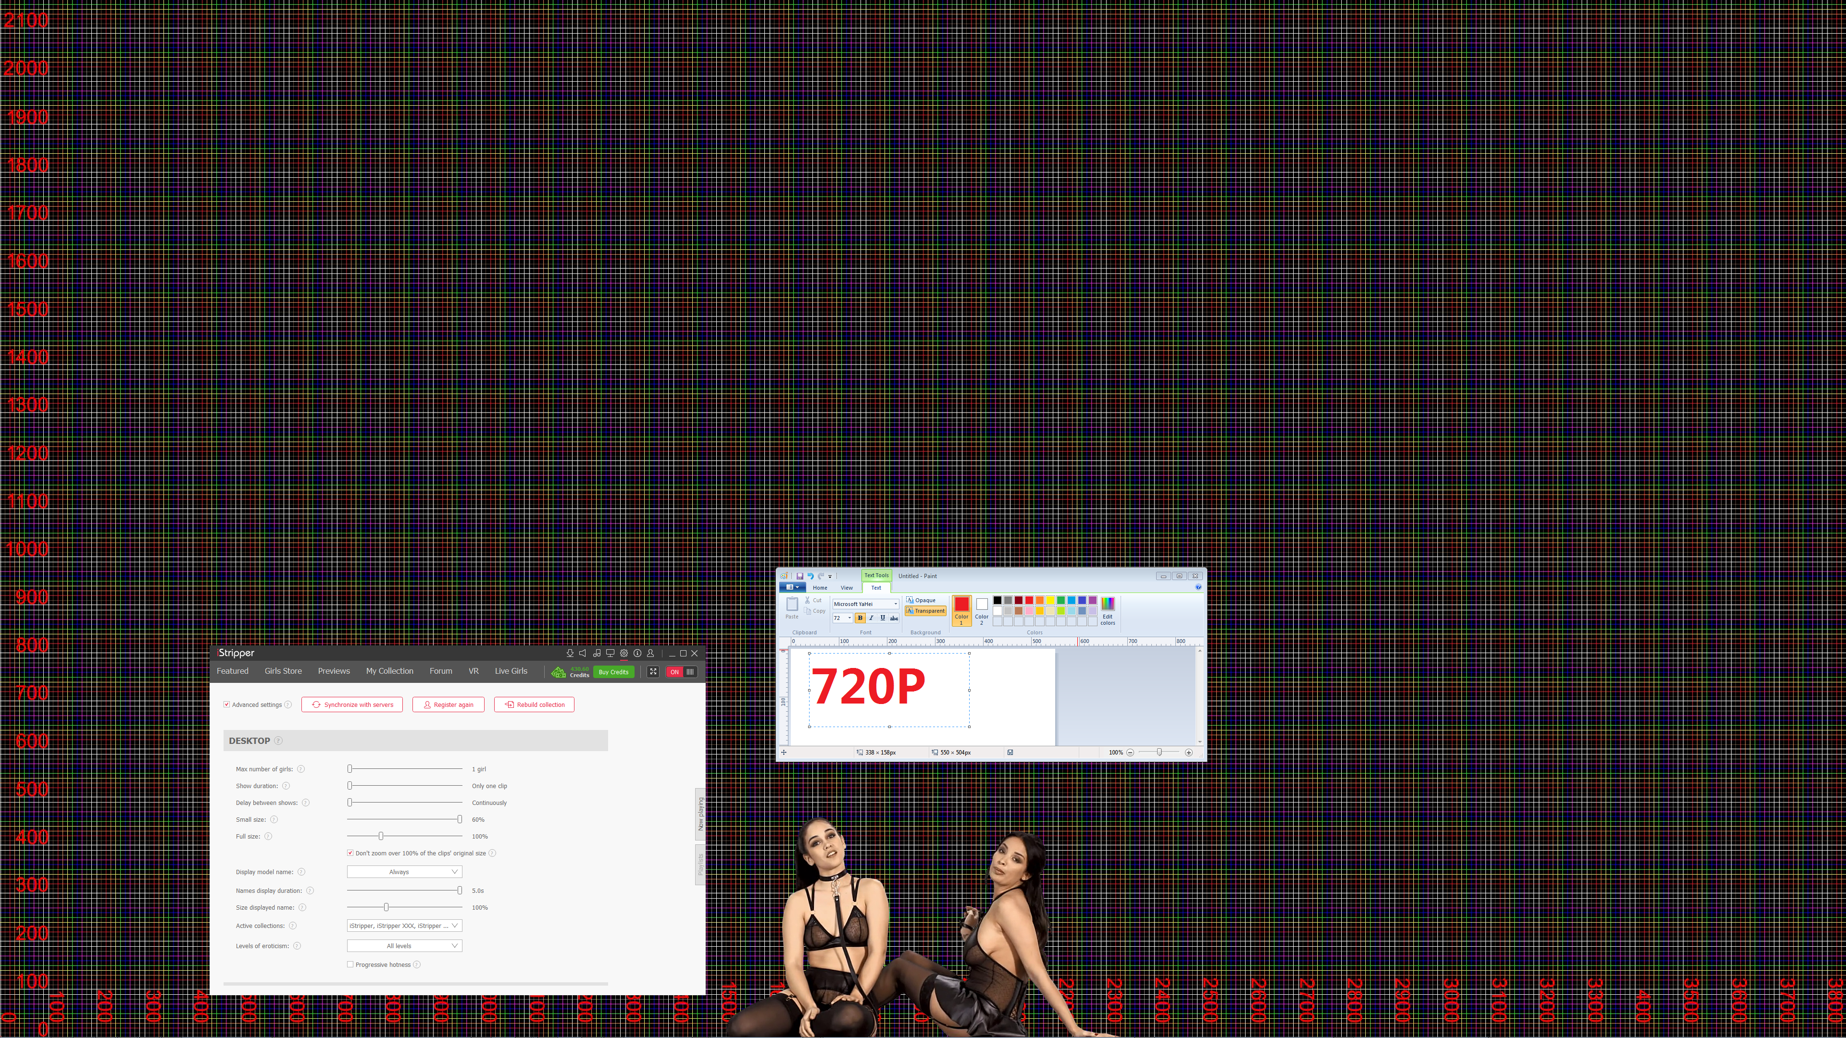
Task: Click Synchronize with servers button
Action: (x=352, y=705)
